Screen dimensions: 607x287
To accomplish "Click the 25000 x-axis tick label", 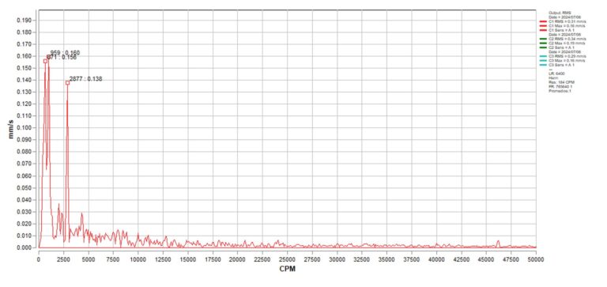I will click(287, 259).
